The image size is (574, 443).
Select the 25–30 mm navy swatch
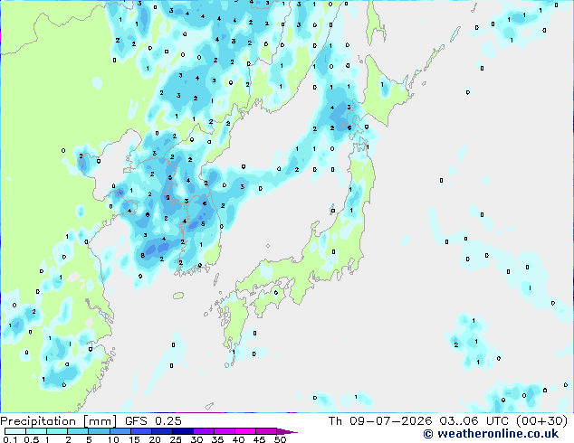coord(183,431)
